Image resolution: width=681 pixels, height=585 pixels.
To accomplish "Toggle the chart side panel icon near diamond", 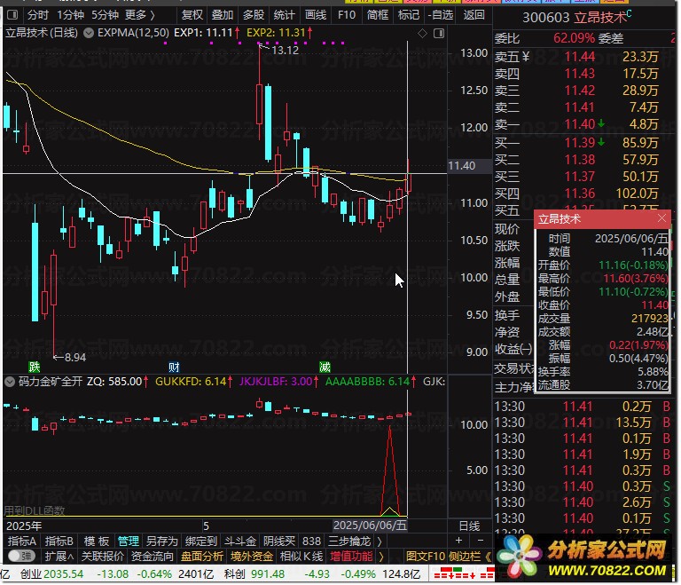I will pos(439,33).
